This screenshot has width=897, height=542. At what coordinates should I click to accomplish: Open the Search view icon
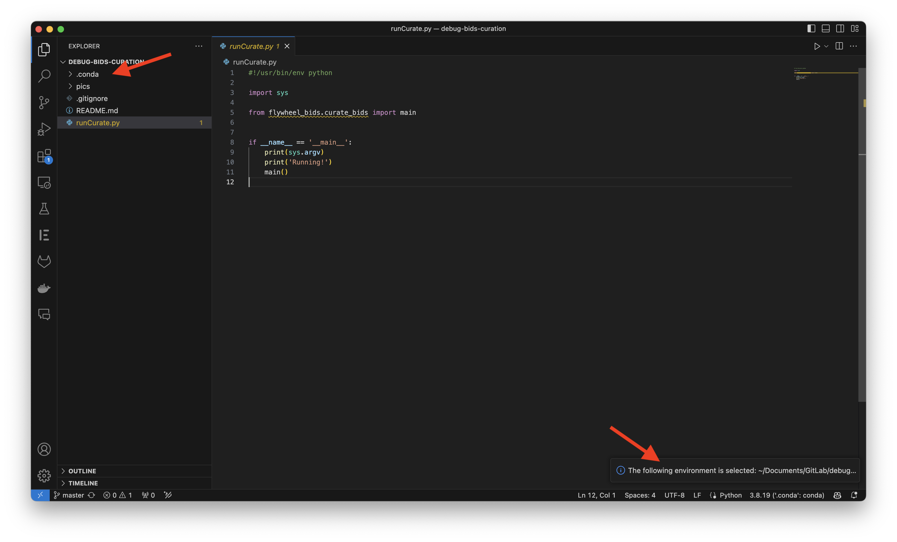pyautogui.click(x=44, y=76)
